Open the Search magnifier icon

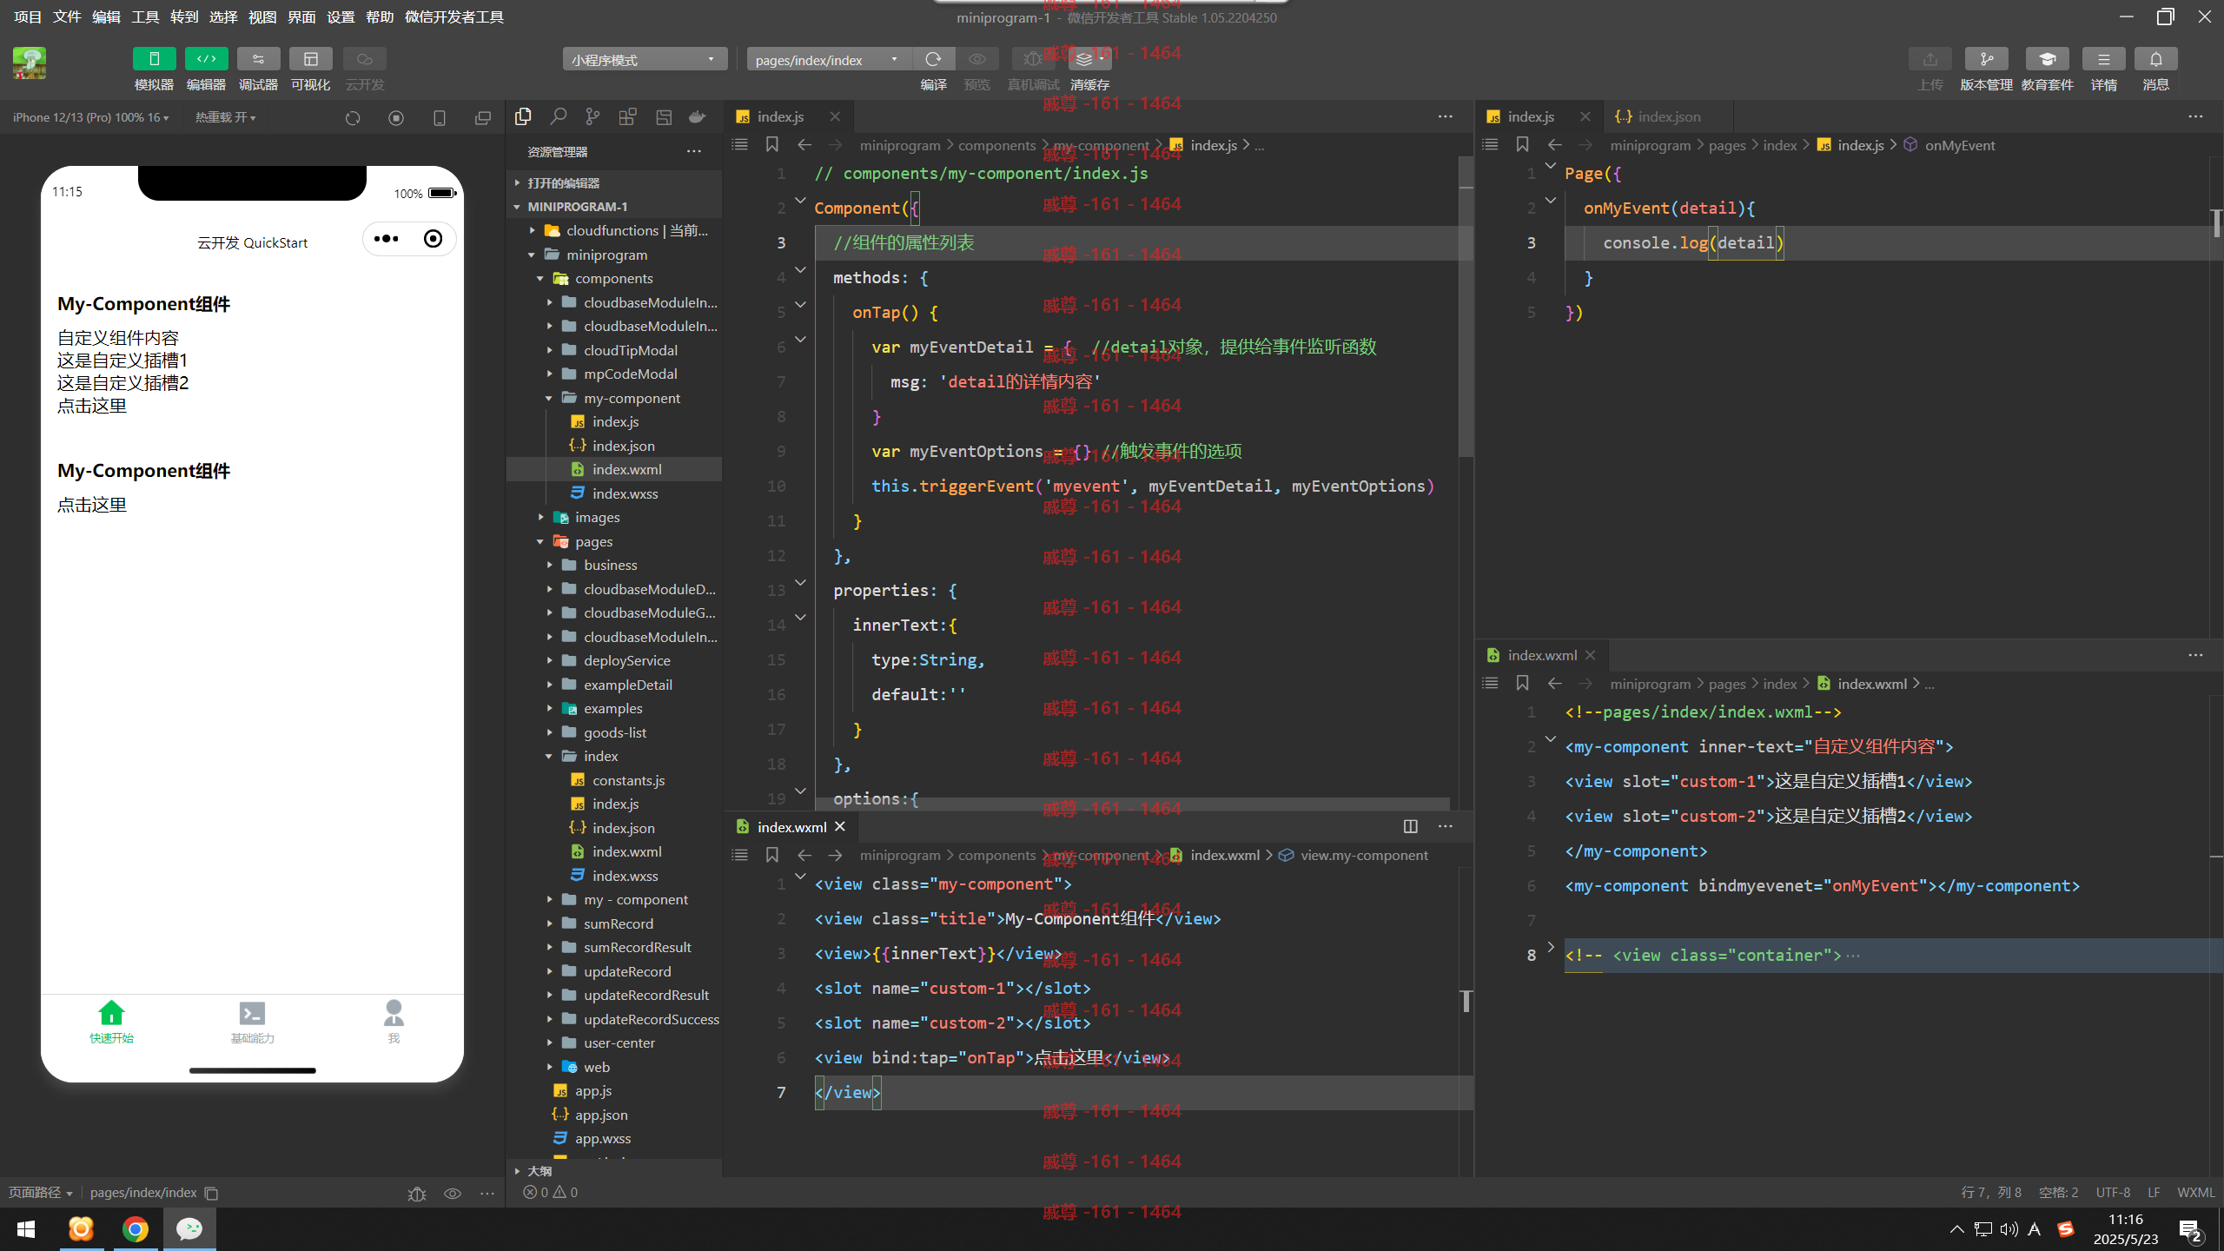coord(558,116)
